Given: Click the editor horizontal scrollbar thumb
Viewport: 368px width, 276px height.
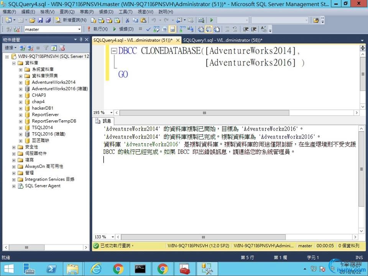Looking at the screenshot, I should pos(204,113).
